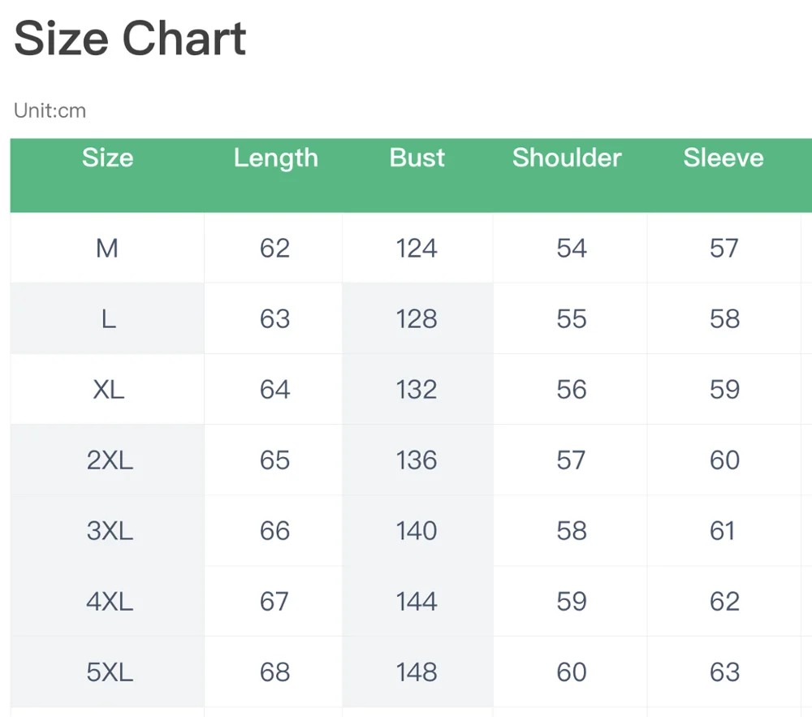Select the XL size row label
The height and width of the screenshot is (717, 812).
click(x=108, y=389)
